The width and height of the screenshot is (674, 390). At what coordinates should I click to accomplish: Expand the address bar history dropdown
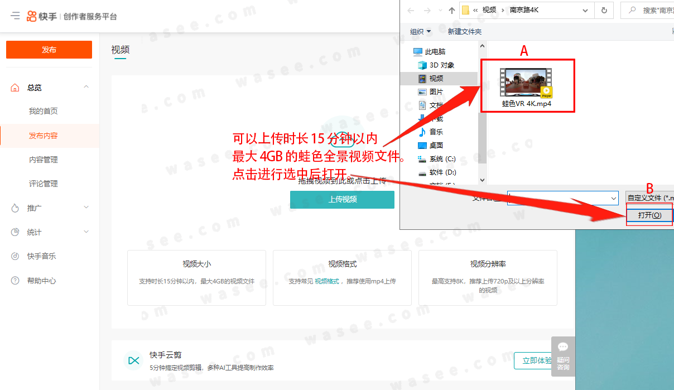tap(586, 10)
